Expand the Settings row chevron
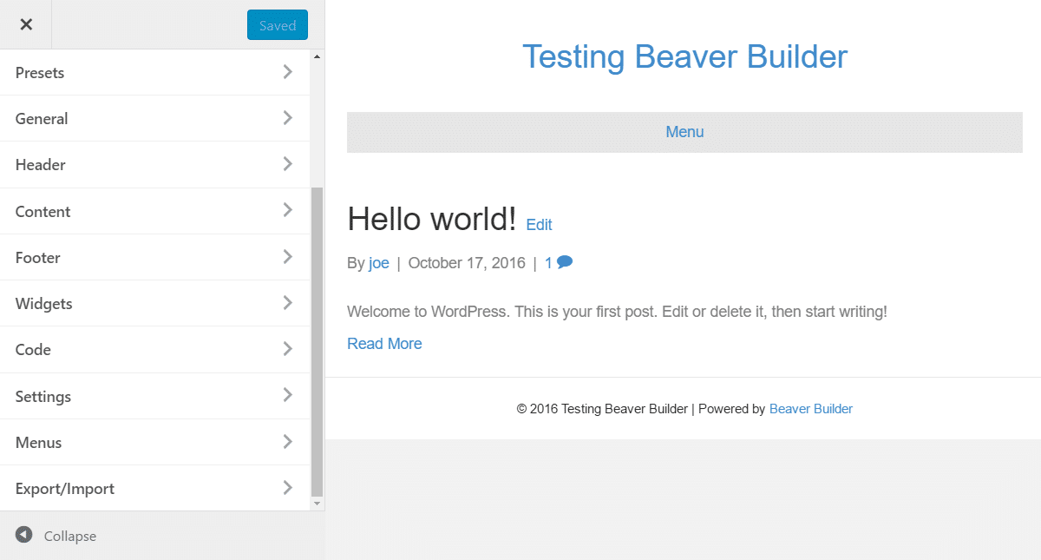The image size is (1041, 560). click(288, 395)
